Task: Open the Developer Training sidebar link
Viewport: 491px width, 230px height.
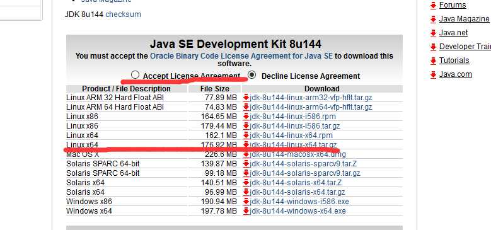Action: coord(465,46)
